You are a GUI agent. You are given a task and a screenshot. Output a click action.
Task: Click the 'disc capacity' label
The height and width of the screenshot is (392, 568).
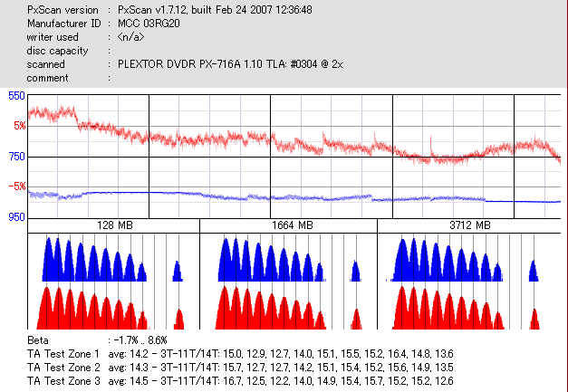[x=57, y=51]
